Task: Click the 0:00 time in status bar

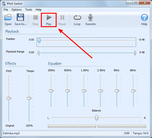Action: point(127,133)
